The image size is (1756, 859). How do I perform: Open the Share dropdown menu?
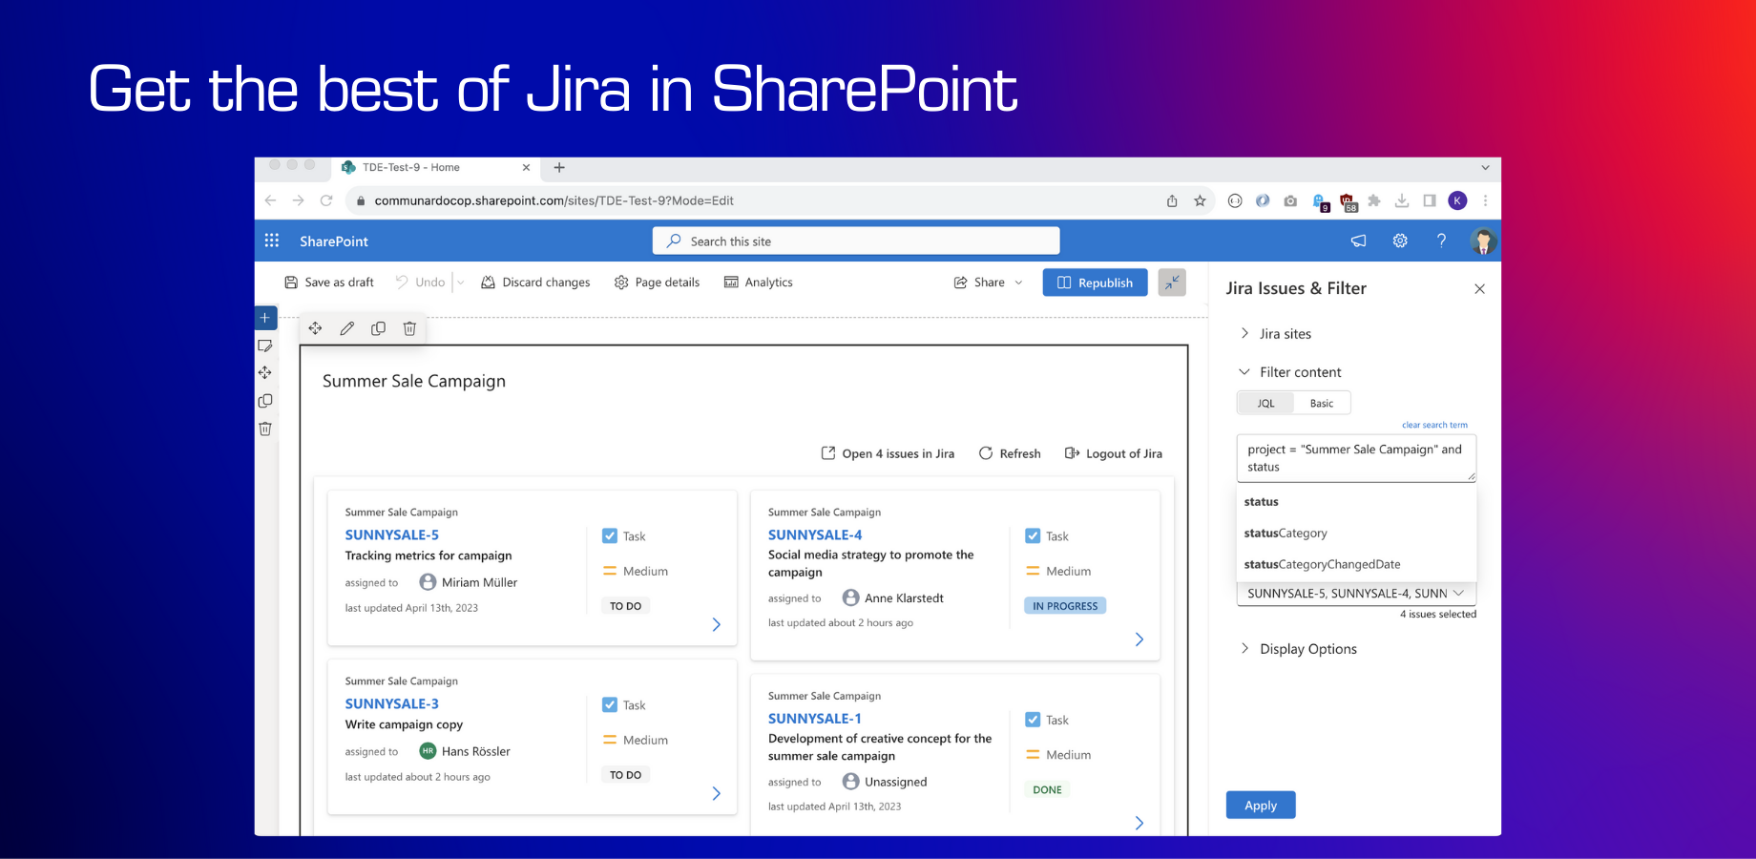point(989,283)
